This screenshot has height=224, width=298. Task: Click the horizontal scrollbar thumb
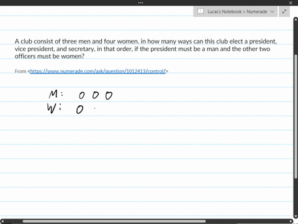coord(114,222)
